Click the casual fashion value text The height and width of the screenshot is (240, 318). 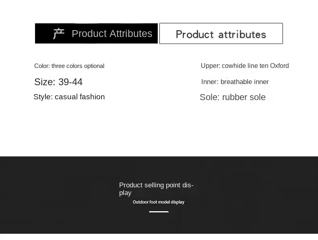[80, 97]
